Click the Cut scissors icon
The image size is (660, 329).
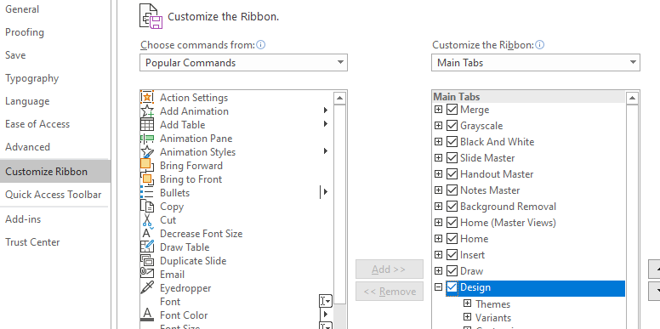147,219
